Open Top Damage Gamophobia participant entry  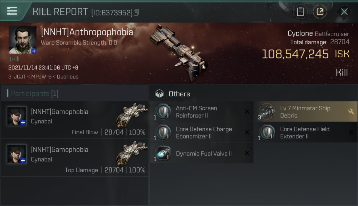[x=75, y=157]
